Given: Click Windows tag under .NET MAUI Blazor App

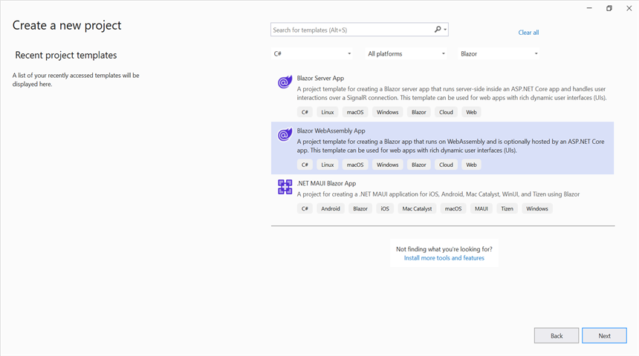Looking at the screenshot, I should tap(536, 208).
